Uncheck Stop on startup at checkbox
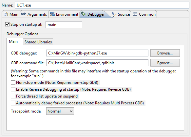This screenshot has width=191, height=137. click(7, 24)
